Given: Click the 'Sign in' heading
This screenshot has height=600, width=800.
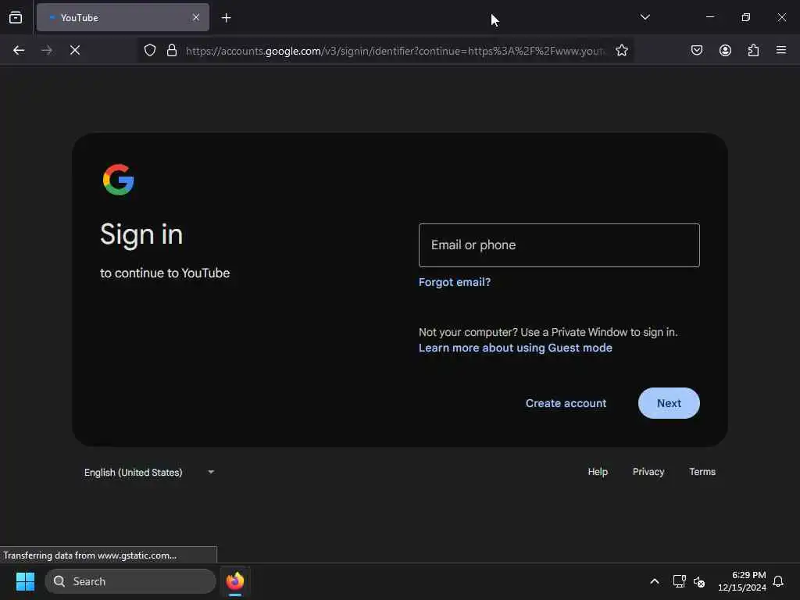Looking at the screenshot, I should tap(141, 234).
